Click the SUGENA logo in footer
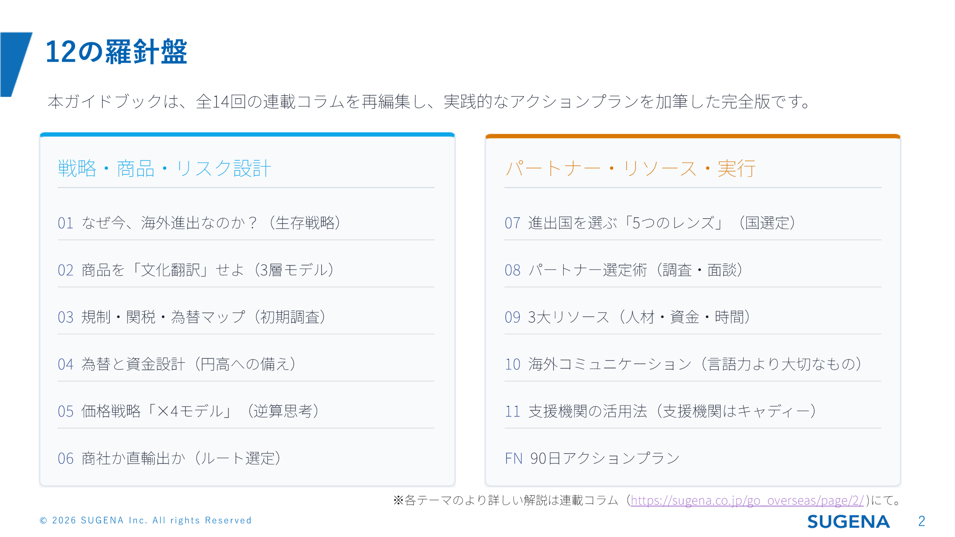This screenshot has height=537, width=955. click(x=848, y=521)
